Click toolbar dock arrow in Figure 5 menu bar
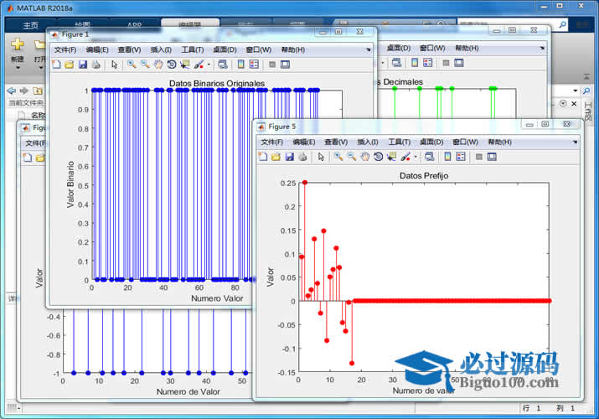 pos(574,142)
